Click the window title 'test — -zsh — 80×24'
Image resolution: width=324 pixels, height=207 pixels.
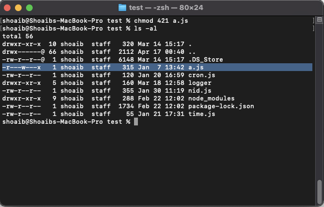click(x=166, y=8)
